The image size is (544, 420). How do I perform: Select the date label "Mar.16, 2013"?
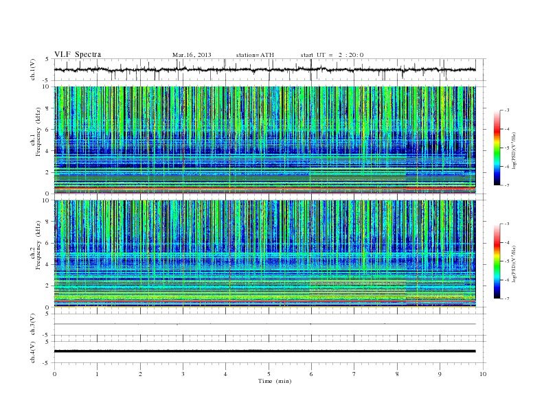[192, 55]
